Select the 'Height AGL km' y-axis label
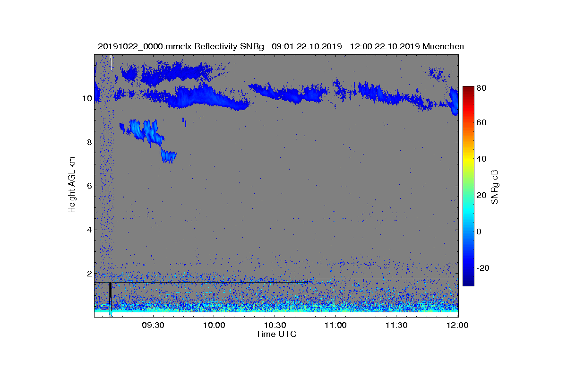Screen dimensions: 567x378 (72, 186)
